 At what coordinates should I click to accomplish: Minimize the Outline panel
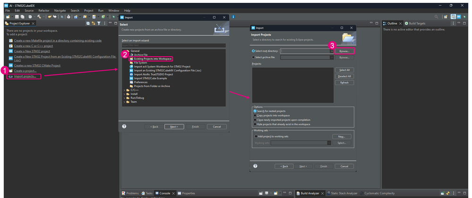pyautogui.click(x=459, y=23)
